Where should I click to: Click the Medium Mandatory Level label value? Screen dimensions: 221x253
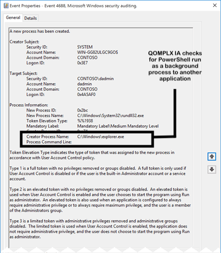coord(118,126)
